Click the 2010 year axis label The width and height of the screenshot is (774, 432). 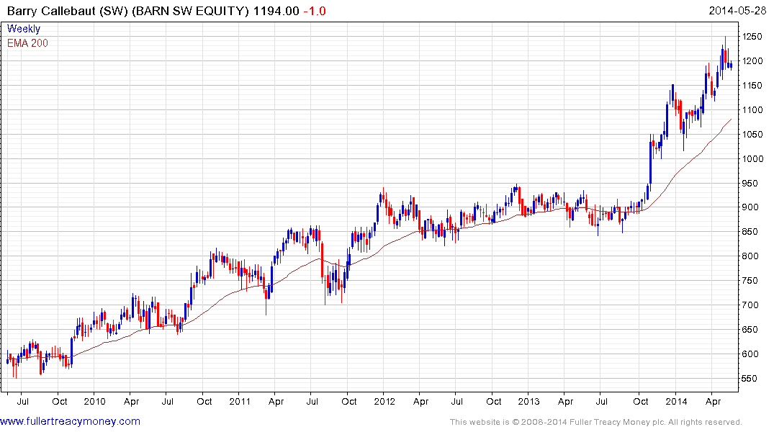(94, 401)
